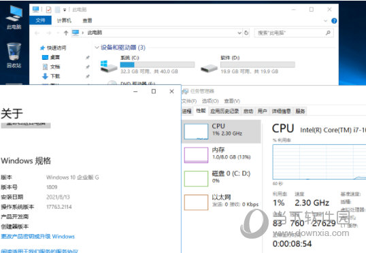
Task: Click the 17763.2114 OS build value
Action: pyautogui.click(x=59, y=207)
